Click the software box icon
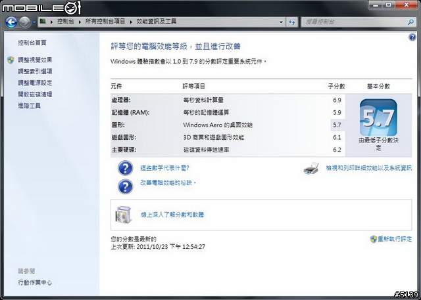421x300 pixels. click(124, 215)
